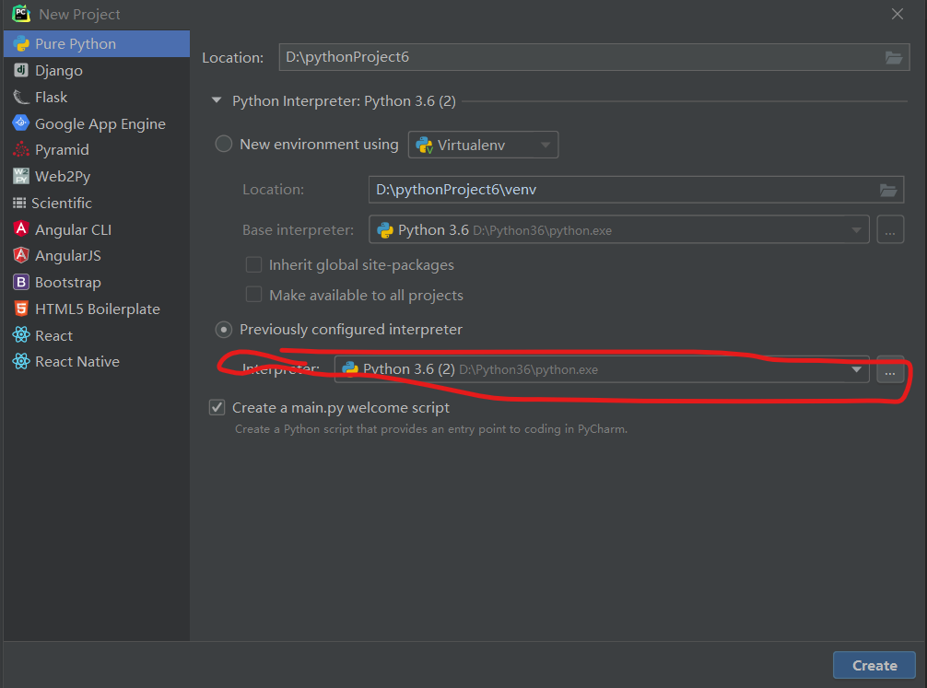
Task: Click the React Native atom icon
Action: tap(21, 361)
